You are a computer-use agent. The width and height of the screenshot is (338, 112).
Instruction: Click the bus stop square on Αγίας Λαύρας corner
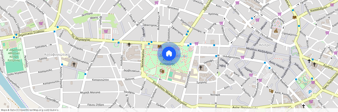(265, 63)
